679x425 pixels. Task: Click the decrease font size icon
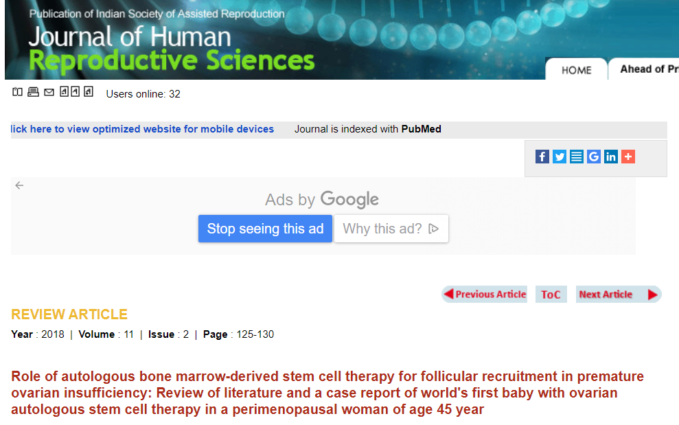click(64, 91)
